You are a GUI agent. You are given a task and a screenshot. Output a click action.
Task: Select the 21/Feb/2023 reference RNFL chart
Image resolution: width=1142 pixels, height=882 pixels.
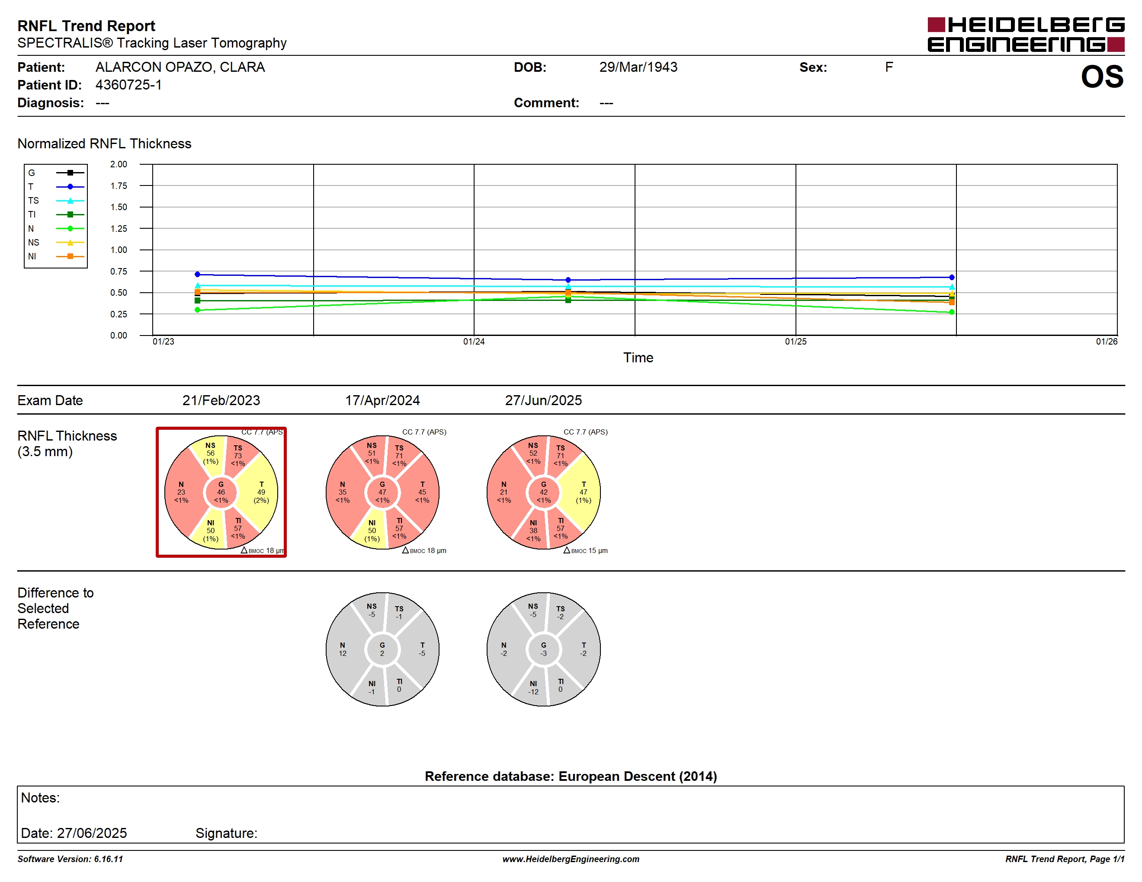pos(221,492)
